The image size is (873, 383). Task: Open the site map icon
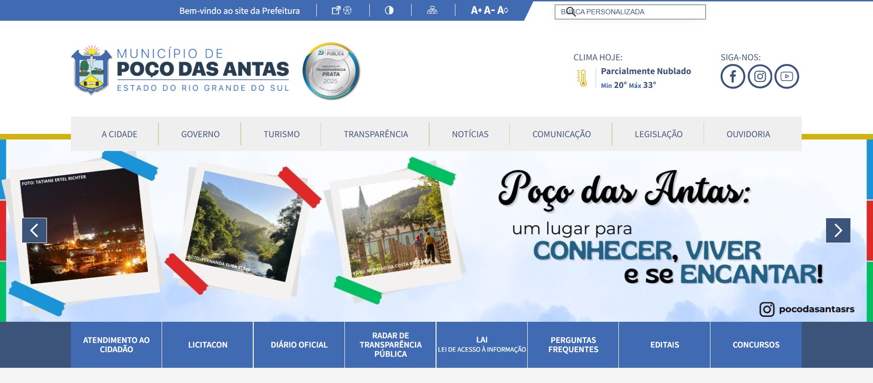click(432, 10)
